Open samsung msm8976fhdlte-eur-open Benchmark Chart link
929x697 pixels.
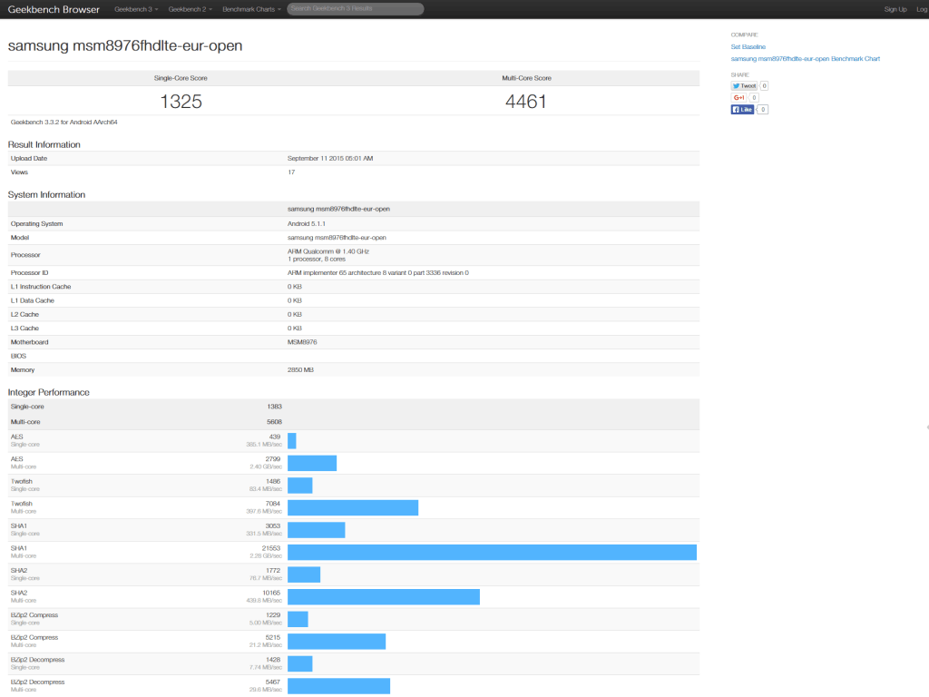[806, 59]
